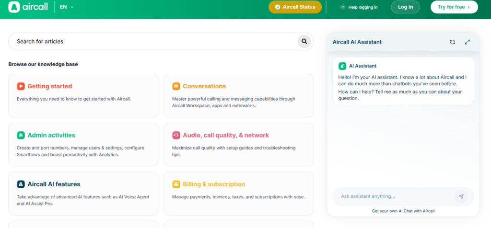Click the Admin activities green icon
Screen dimensions: 491x228
[21, 135]
